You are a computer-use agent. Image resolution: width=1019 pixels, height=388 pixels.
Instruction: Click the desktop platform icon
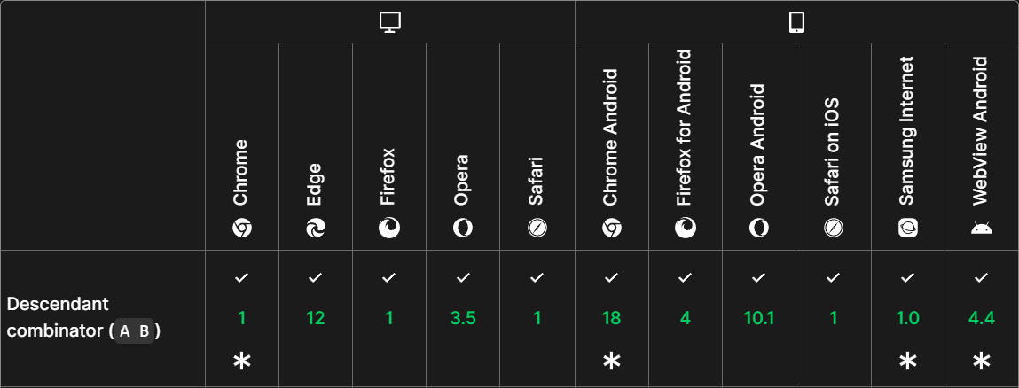point(389,23)
